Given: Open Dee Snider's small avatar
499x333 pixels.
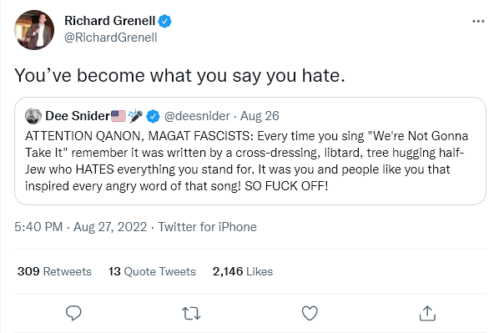Looking at the screenshot, I should [x=33, y=116].
